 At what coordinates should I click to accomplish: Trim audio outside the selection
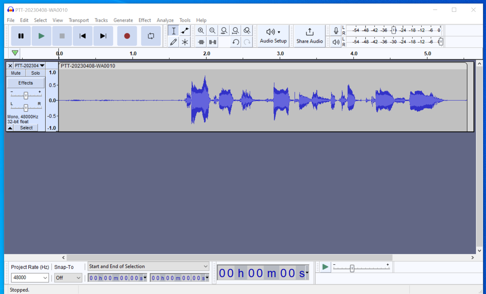coord(201,42)
